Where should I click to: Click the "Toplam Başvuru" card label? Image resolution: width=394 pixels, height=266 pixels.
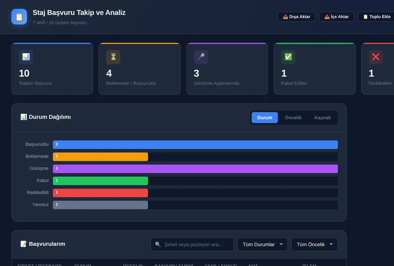(x=35, y=83)
